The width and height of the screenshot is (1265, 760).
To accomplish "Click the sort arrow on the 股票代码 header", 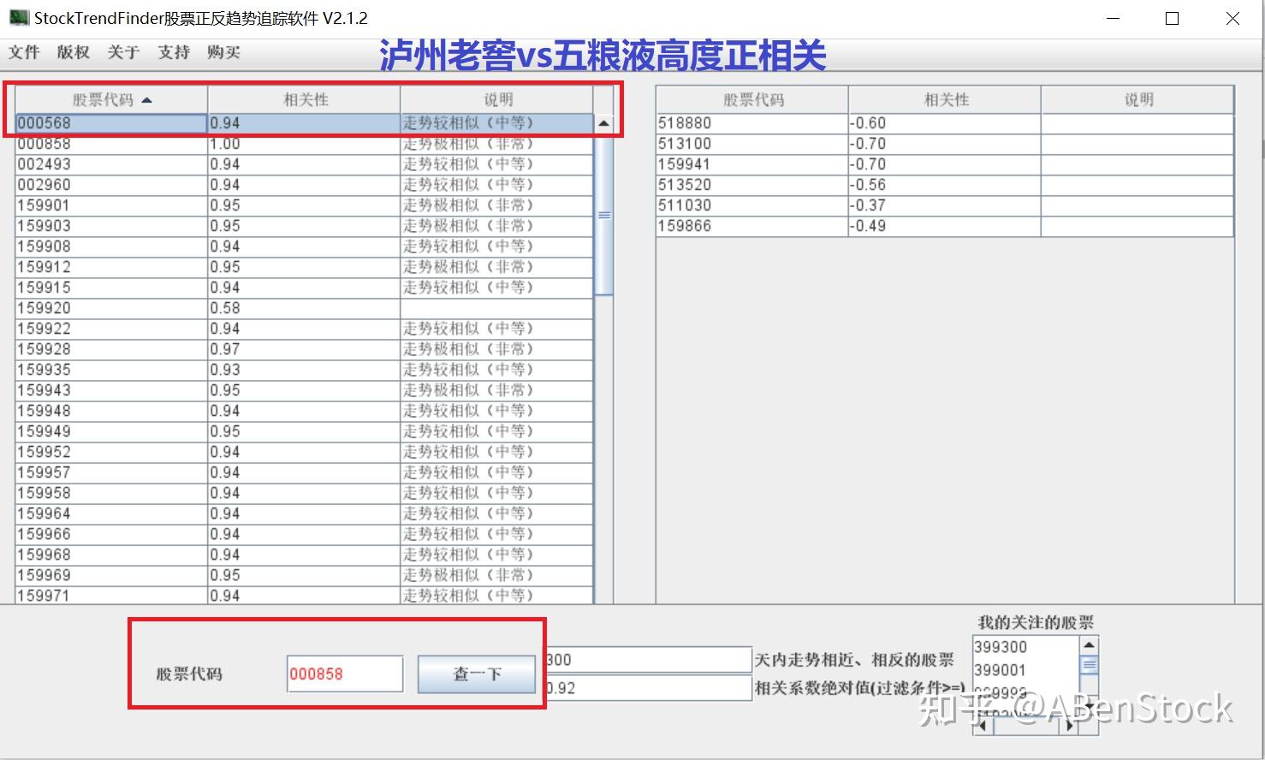I will click(x=146, y=100).
